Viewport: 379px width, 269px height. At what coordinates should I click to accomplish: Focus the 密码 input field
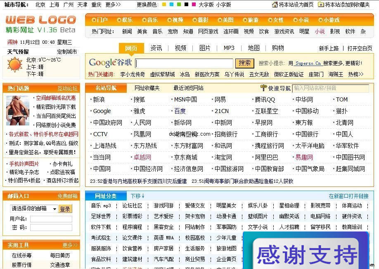(x=51, y=227)
